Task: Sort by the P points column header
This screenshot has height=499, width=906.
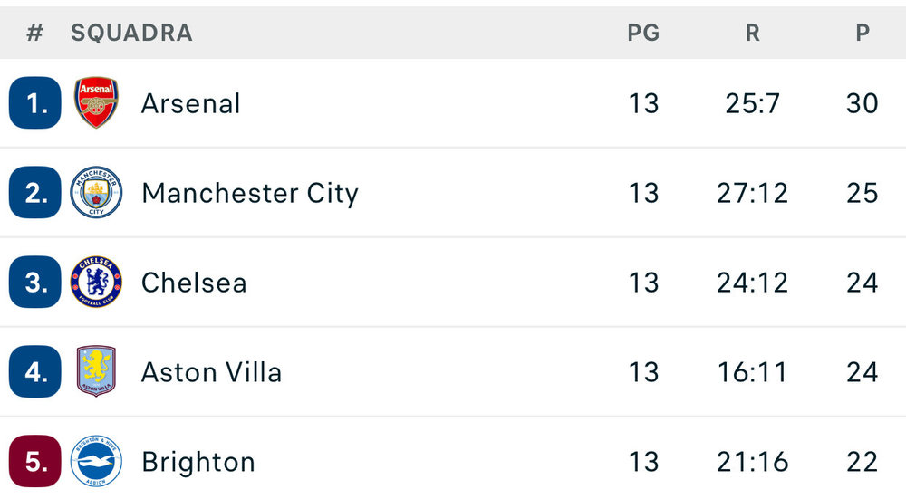Action: point(862,33)
